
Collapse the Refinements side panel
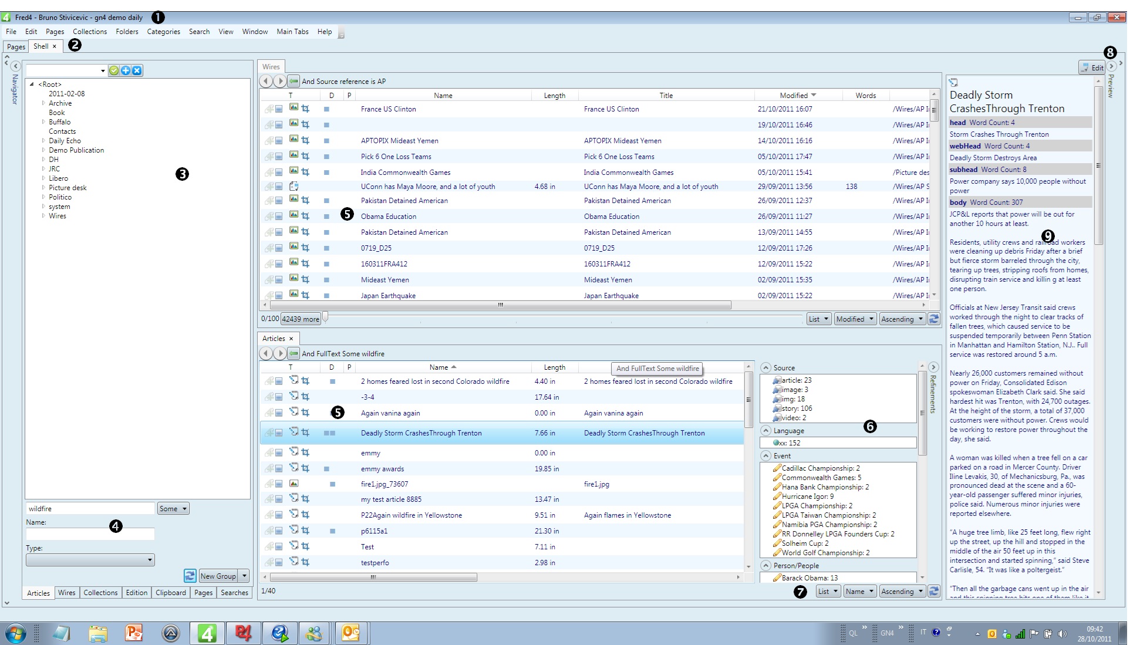click(933, 367)
